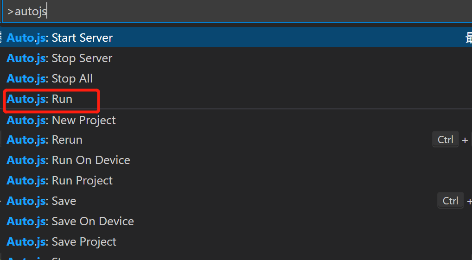The height and width of the screenshot is (260, 472).
Task: Choose the Auto.js: Stop Server command
Action: coord(236,58)
